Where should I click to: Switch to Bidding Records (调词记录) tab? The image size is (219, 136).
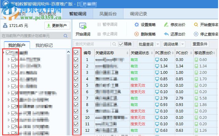(138, 14)
